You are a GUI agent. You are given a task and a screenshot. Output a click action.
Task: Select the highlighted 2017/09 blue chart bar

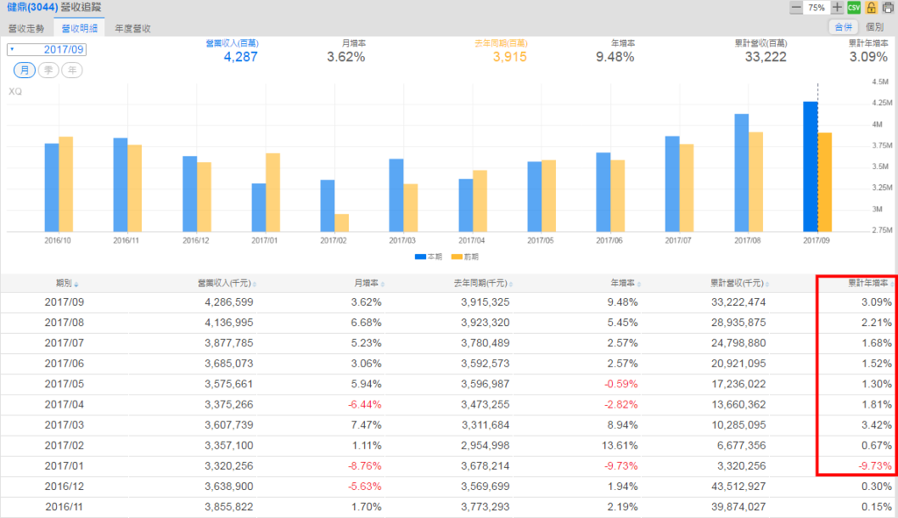pyautogui.click(x=810, y=167)
